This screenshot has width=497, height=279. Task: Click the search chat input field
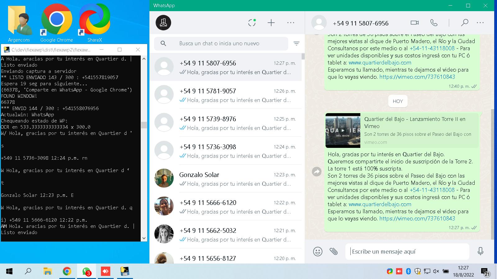pyautogui.click(x=221, y=44)
